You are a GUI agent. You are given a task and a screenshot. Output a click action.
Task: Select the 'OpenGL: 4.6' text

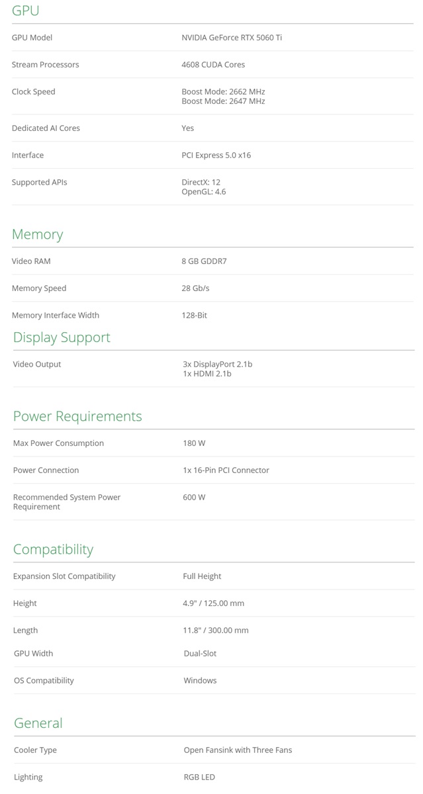pyautogui.click(x=203, y=192)
